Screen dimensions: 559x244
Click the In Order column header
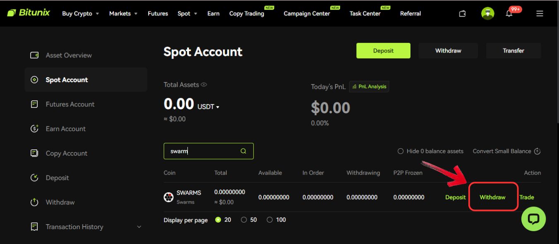click(313, 173)
